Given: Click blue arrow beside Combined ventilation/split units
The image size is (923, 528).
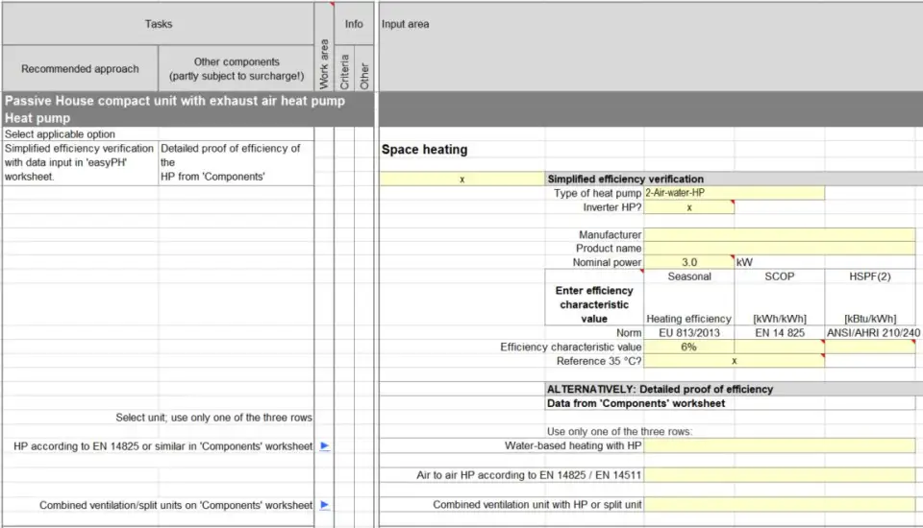Looking at the screenshot, I should (x=324, y=505).
